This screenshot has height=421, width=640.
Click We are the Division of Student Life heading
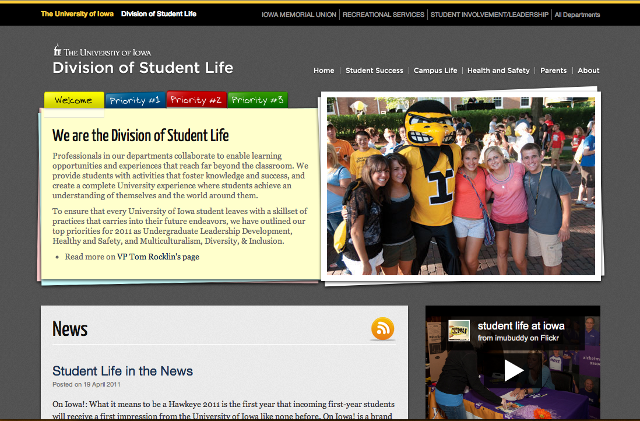[140, 135]
